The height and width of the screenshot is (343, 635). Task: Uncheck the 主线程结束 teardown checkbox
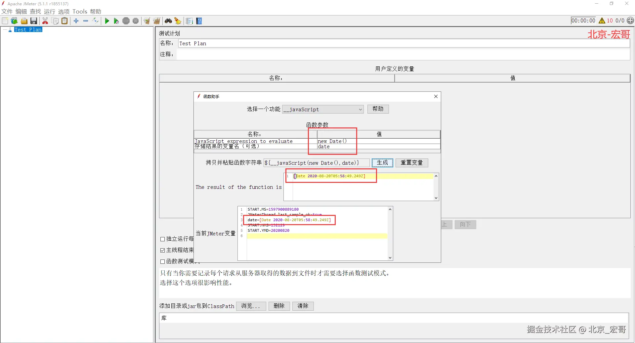pos(163,250)
